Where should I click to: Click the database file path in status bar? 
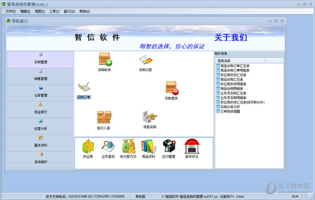[190, 196]
